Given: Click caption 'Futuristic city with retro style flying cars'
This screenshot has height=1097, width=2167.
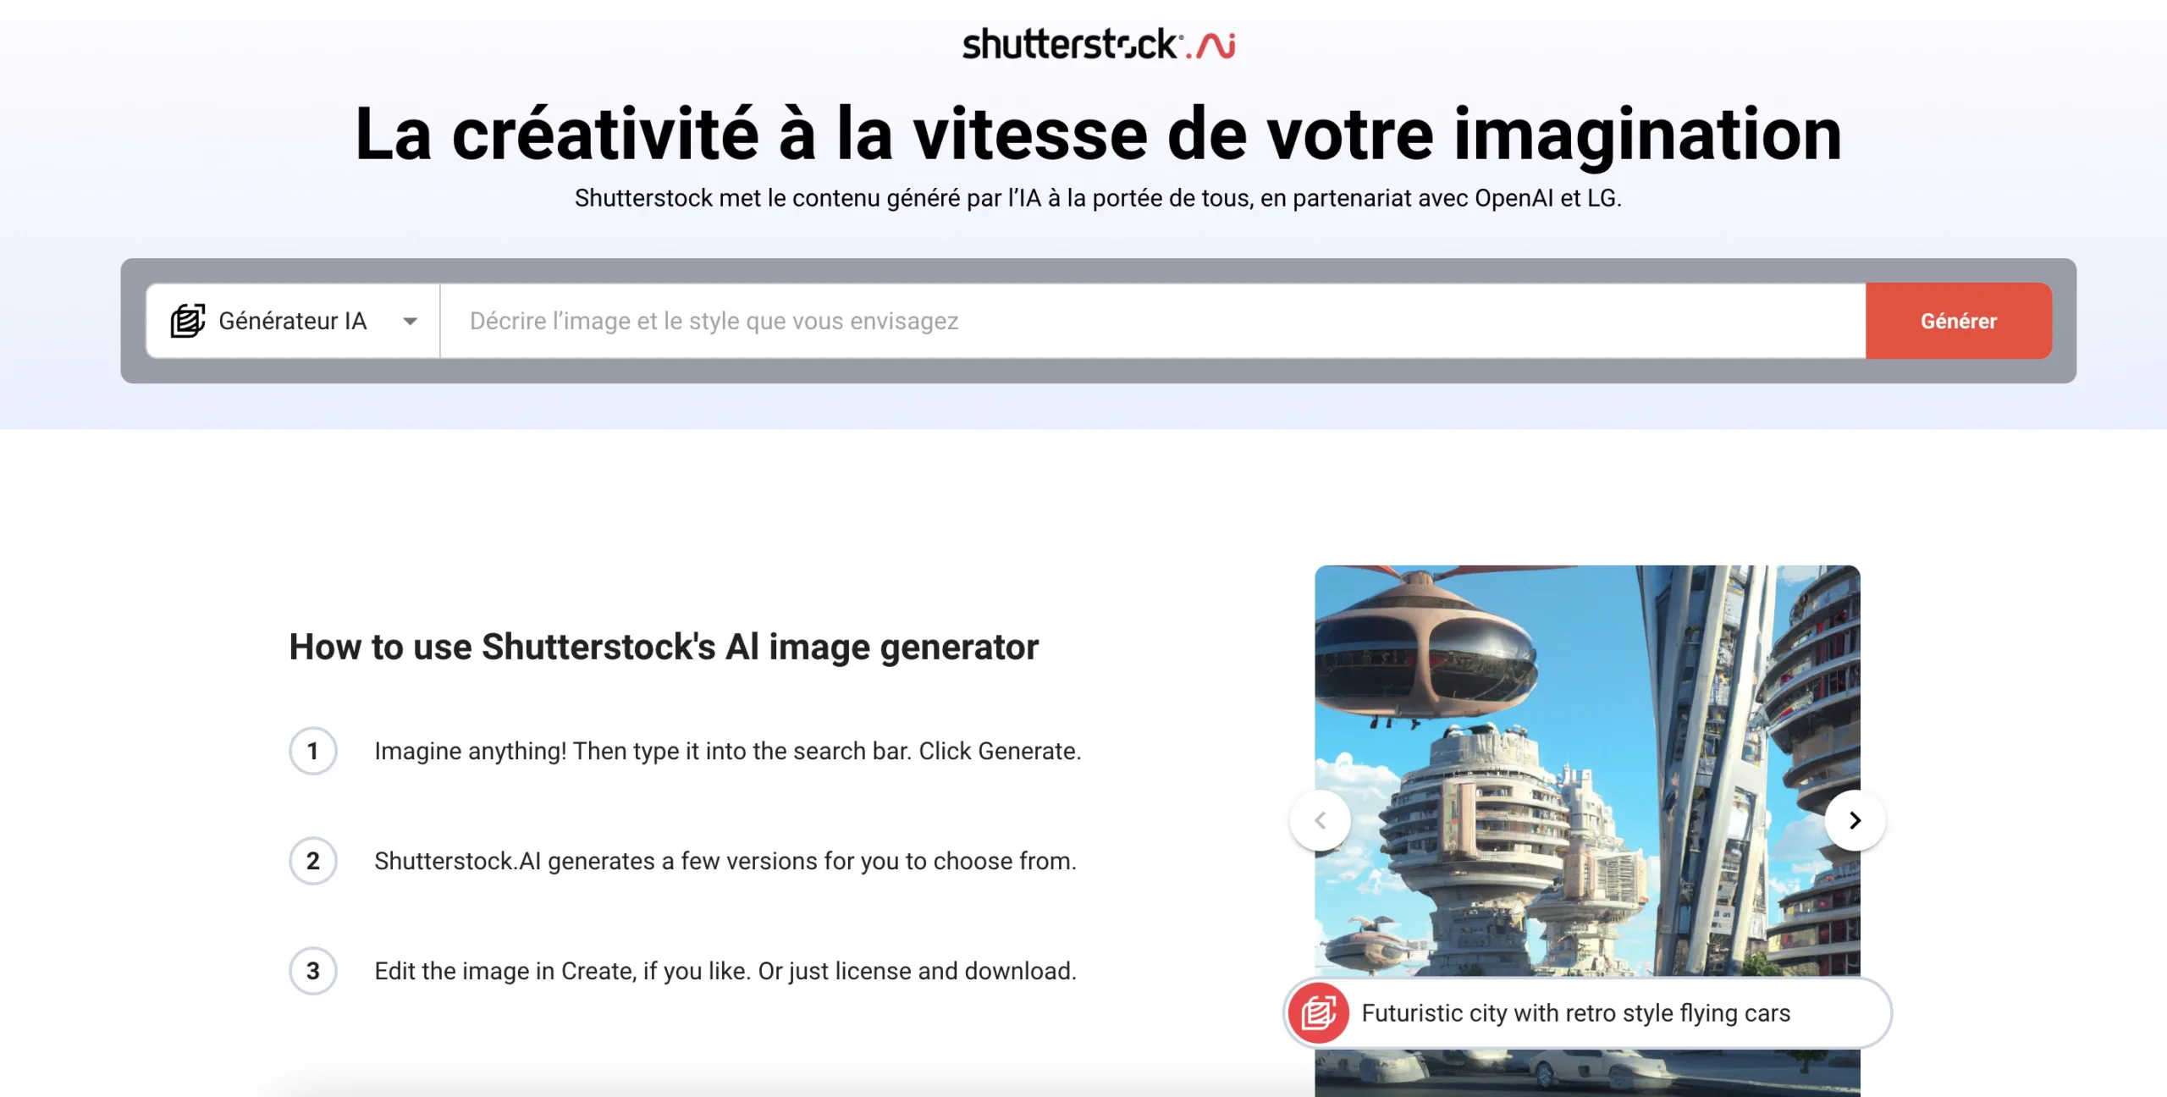Looking at the screenshot, I should pos(1575,1013).
